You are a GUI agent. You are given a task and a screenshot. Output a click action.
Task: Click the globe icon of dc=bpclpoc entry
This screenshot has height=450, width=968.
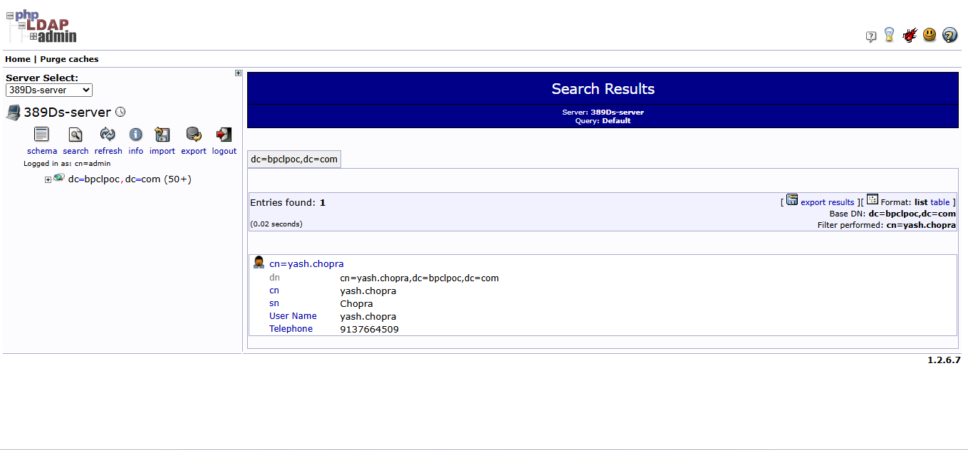click(59, 178)
